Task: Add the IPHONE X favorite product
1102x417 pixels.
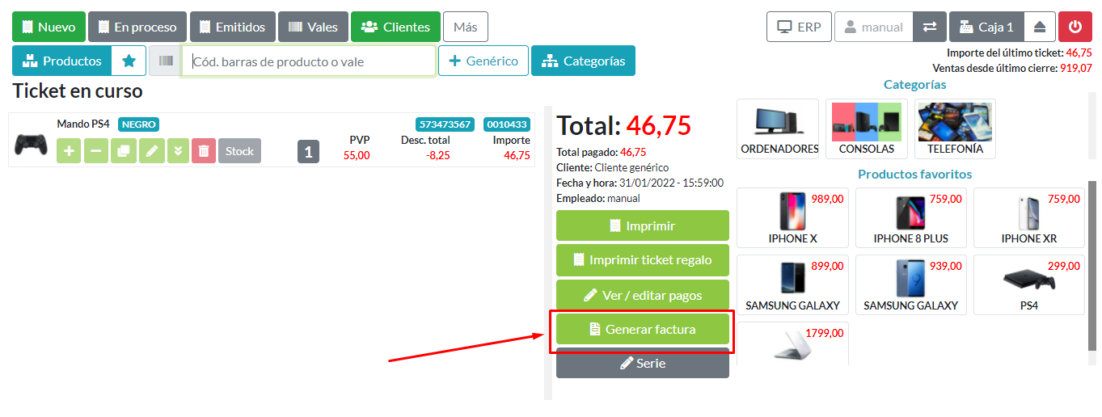Action: (x=792, y=217)
